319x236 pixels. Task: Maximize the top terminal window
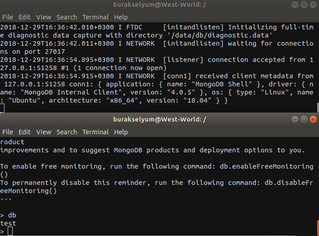tap(304, 5)
